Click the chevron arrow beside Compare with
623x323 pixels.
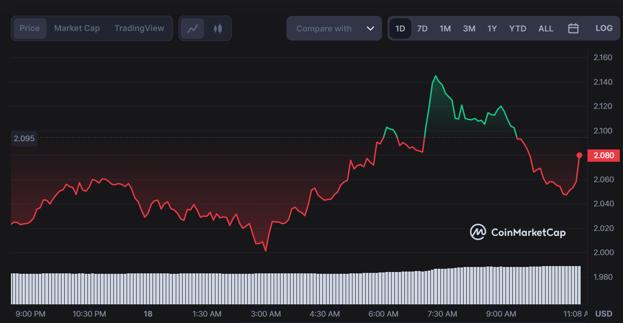pos(370,29)
